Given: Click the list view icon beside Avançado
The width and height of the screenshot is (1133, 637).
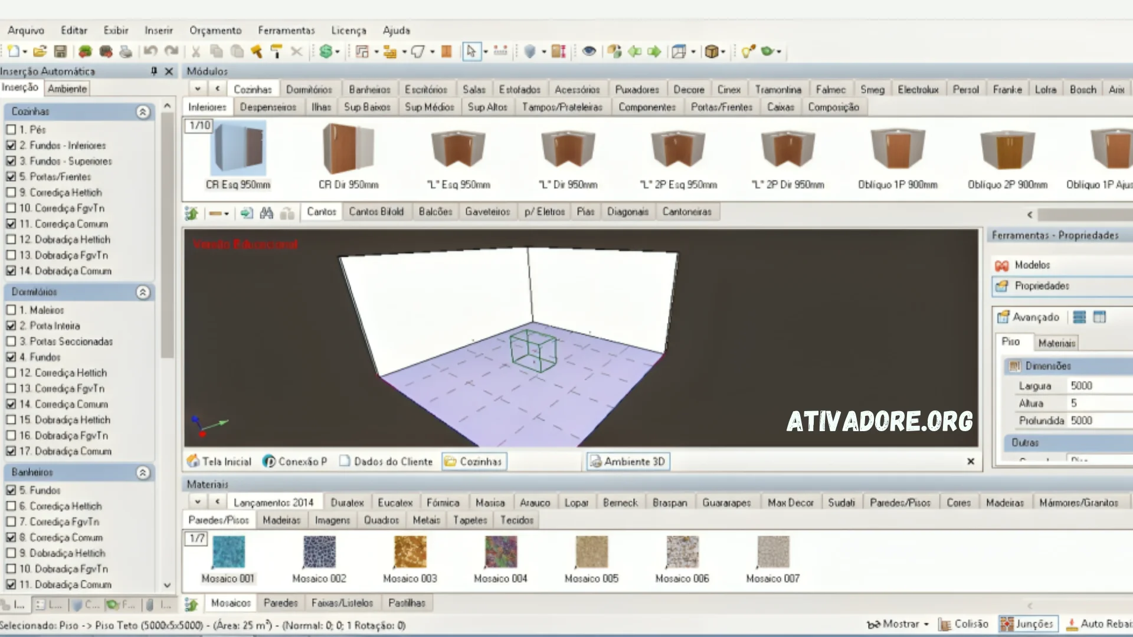Looking at the screenshot, I should coord(1079,317).
